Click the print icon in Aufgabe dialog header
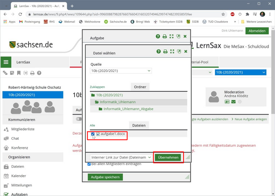Viewport: 275px width, 196px height. click(x=165, y=36)
